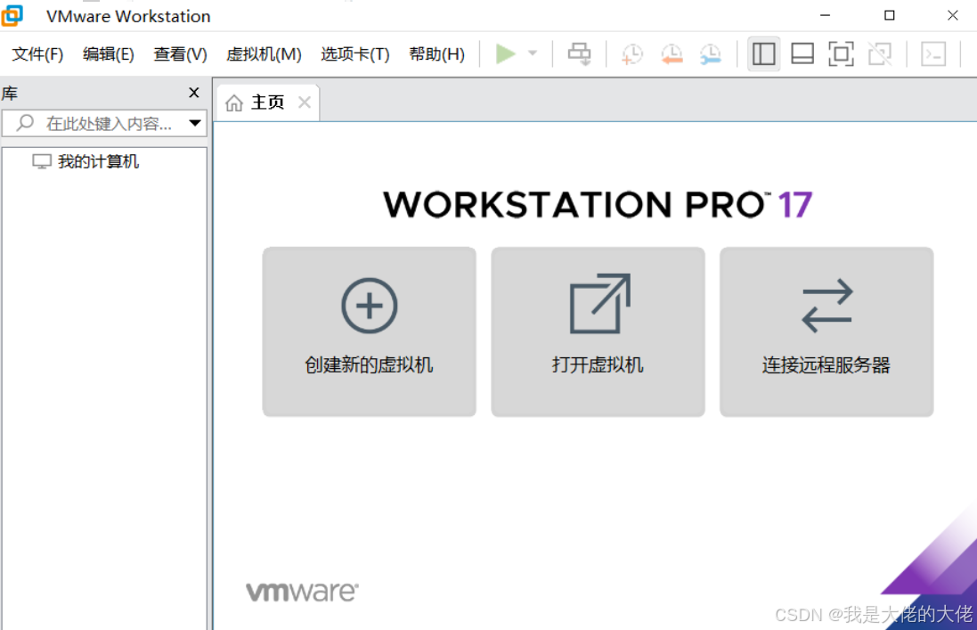The image size is (977, 630).
Task: Toggle the thumbnail bar view icon
Action: point(802,53)
